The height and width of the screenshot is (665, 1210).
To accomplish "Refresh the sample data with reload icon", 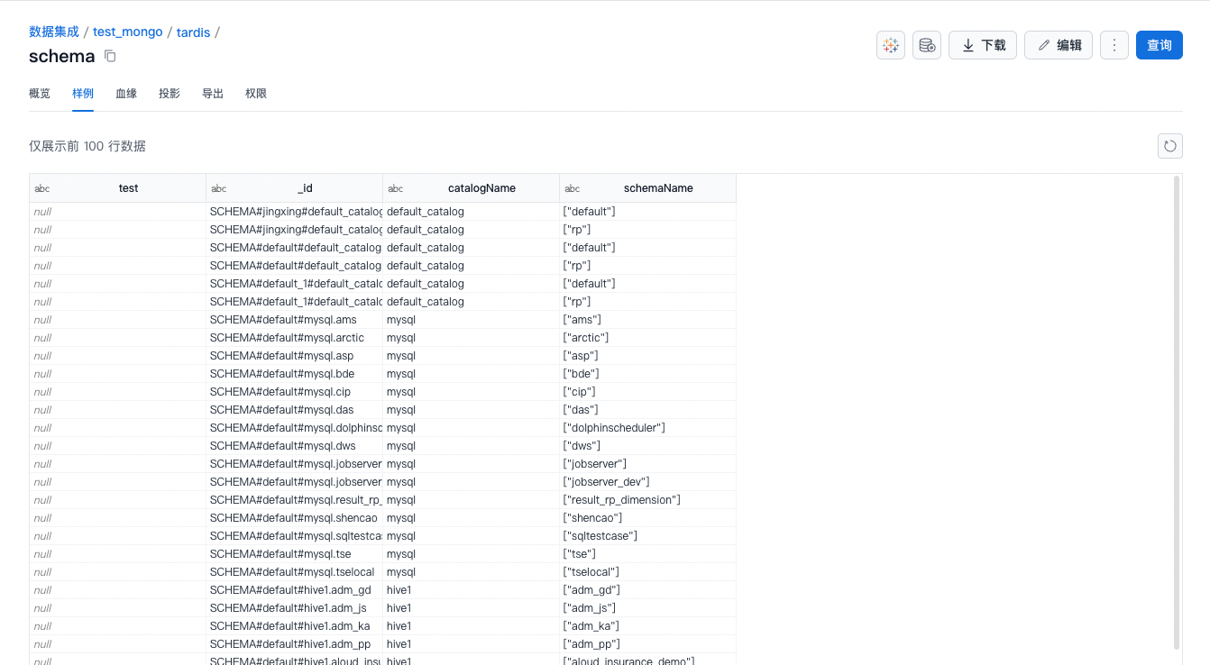I will tap(1169, 146).
